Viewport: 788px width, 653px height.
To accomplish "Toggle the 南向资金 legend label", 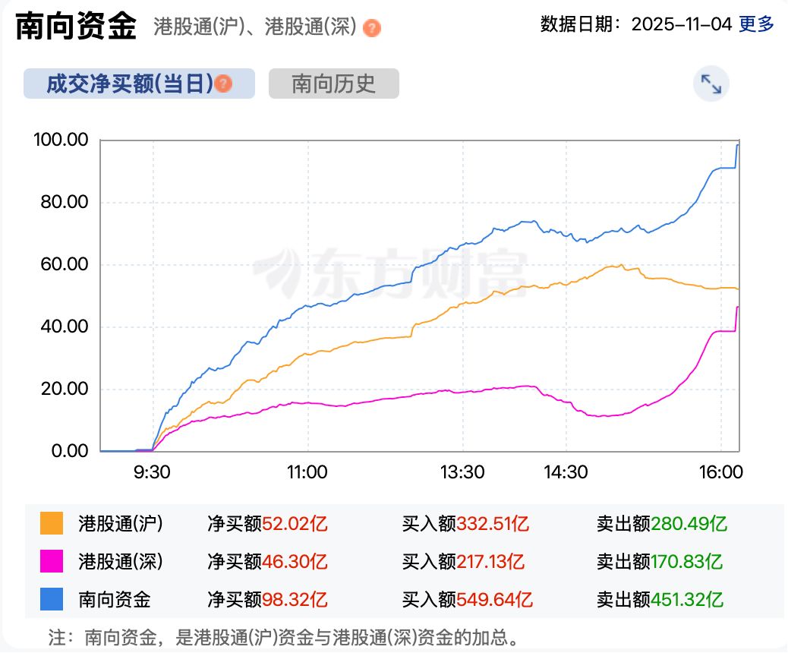I will coord(115,600).
